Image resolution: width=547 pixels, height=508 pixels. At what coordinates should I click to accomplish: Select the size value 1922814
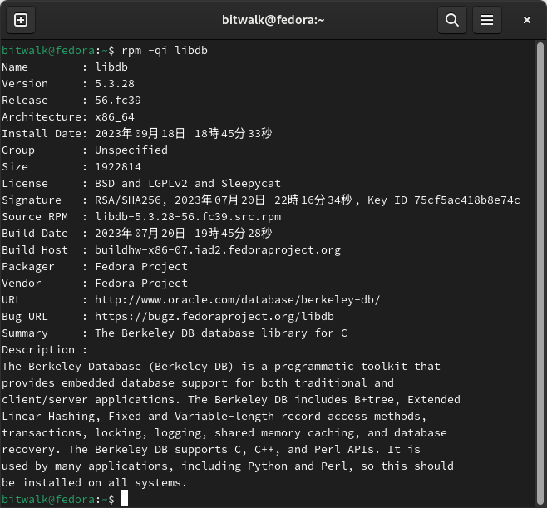118,167
